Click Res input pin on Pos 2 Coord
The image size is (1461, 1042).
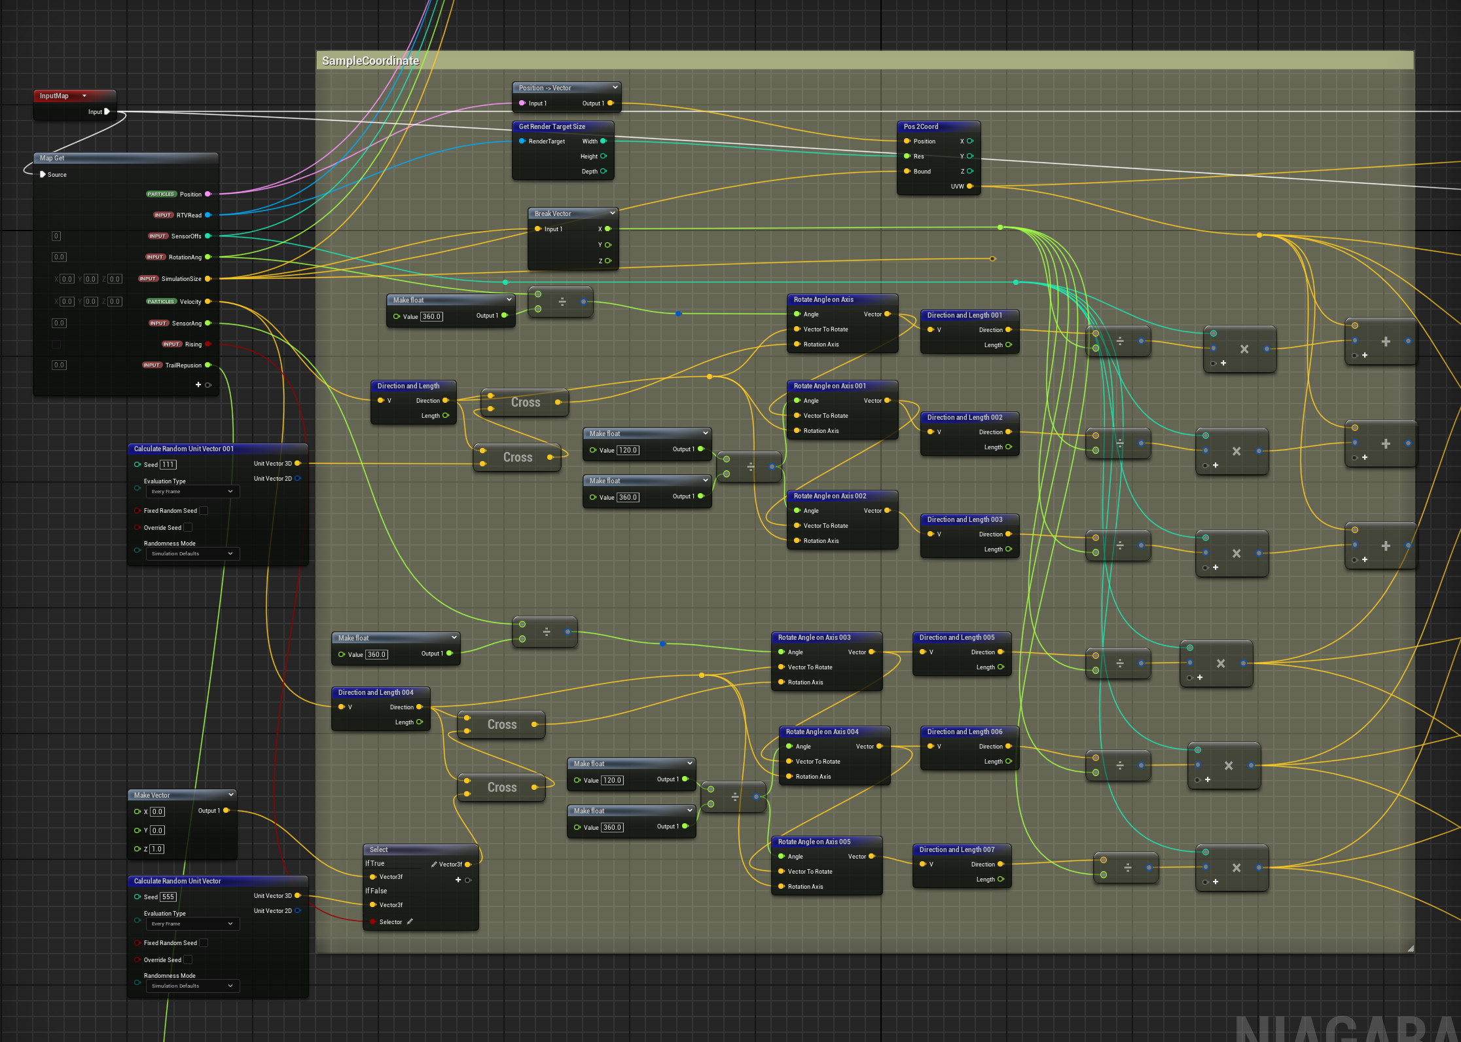click(907, 157)
